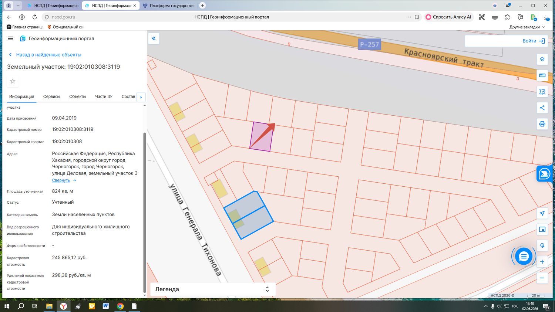Expand the Легенда panel

click(213, 289)
